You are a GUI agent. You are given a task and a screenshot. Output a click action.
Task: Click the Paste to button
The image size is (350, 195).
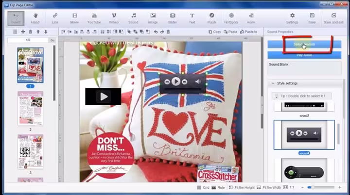pos(249,32)
